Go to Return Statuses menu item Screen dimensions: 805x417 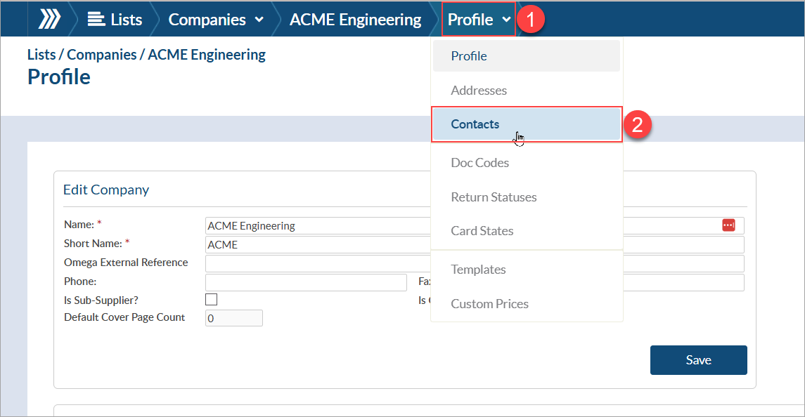494,197
